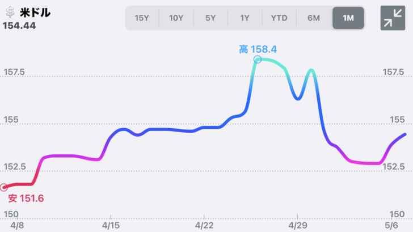Show the 5Y chart range
The image size is (413, 232).
click(210, 18)
